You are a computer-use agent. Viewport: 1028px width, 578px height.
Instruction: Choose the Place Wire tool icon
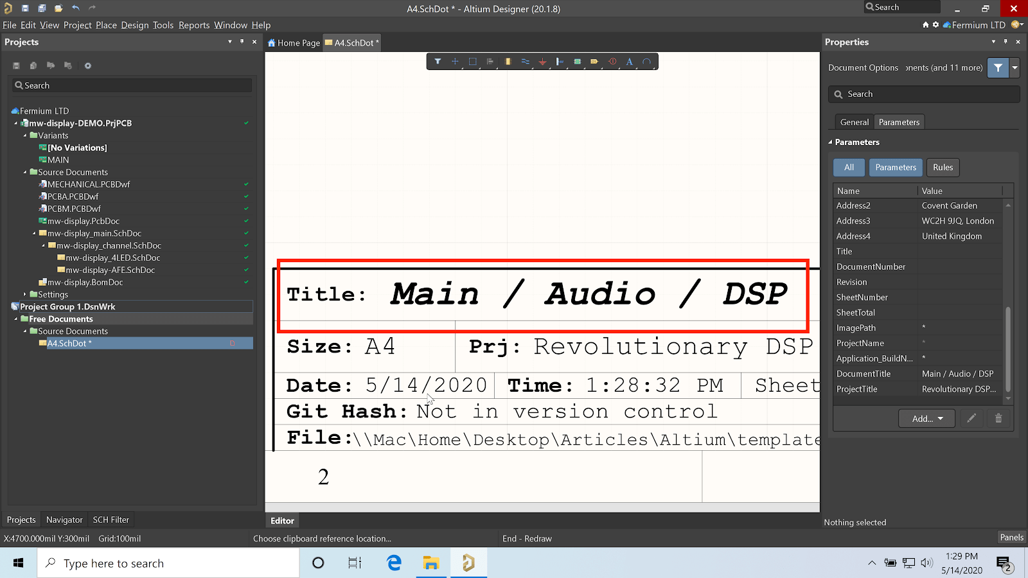pos(525,62)
